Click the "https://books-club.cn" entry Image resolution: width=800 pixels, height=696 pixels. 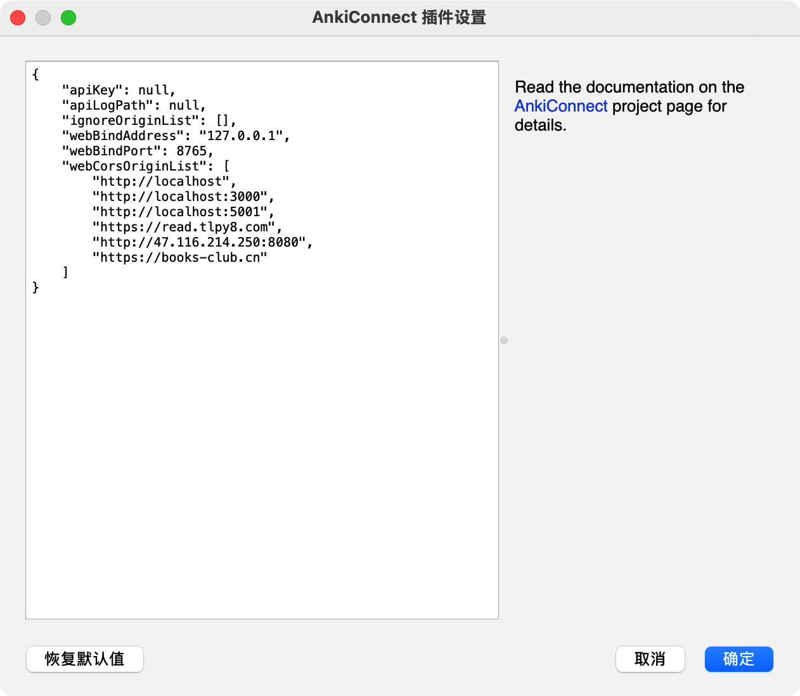click(180, 257)
